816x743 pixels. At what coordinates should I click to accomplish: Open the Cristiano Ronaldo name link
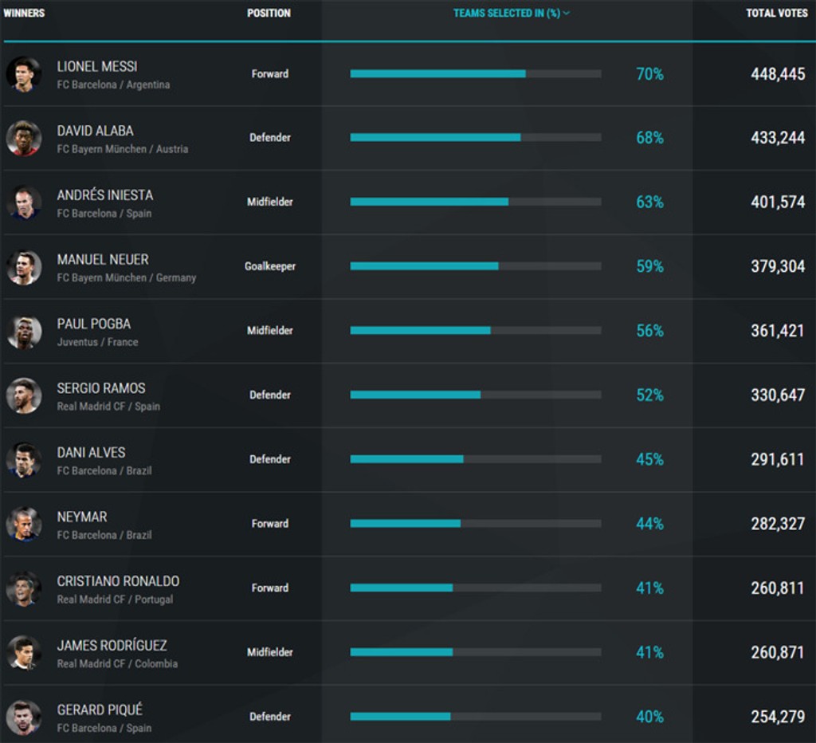tap(118, 581)
